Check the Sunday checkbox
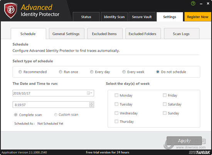The image size is (212, 155). (x=165, y=113)
